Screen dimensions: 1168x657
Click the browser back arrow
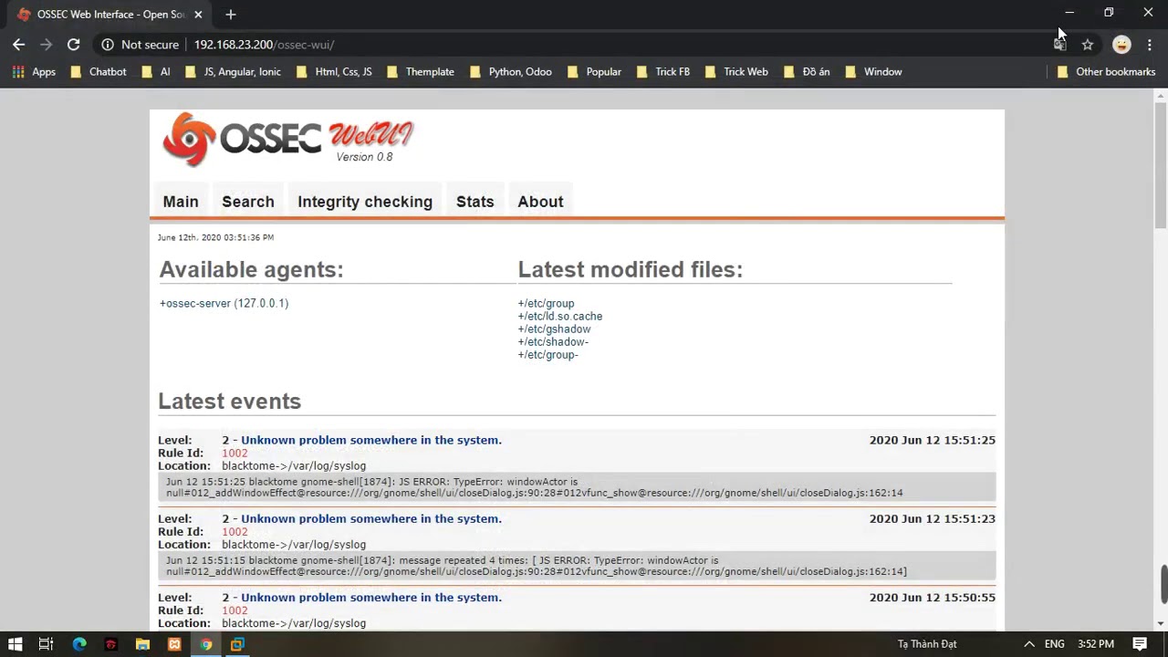pyautogui.click(x=18, y=44)
